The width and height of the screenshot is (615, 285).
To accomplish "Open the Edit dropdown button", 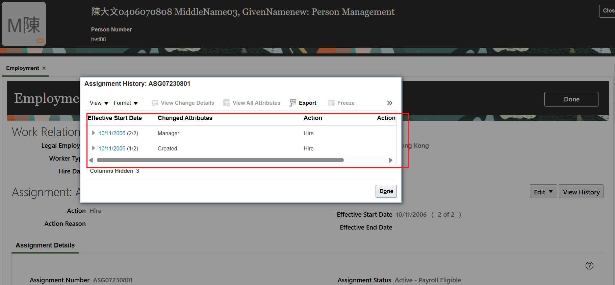I will (x=543, y=192).
